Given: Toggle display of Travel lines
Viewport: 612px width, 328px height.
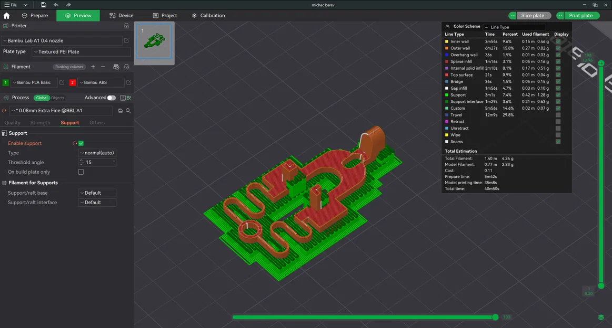Looking at the screenshot, I should click(558, 115).
